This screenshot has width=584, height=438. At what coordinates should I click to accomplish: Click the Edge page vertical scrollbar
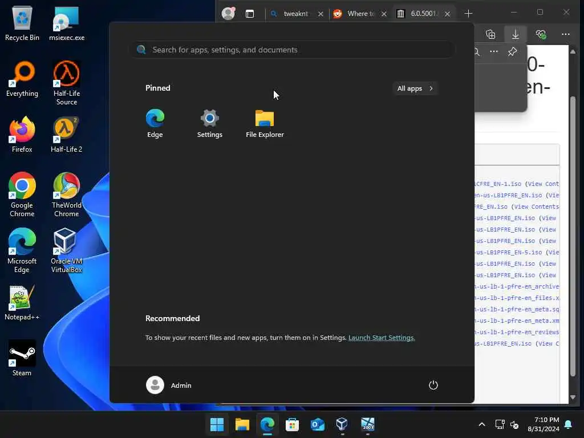(x=573, y=236)
